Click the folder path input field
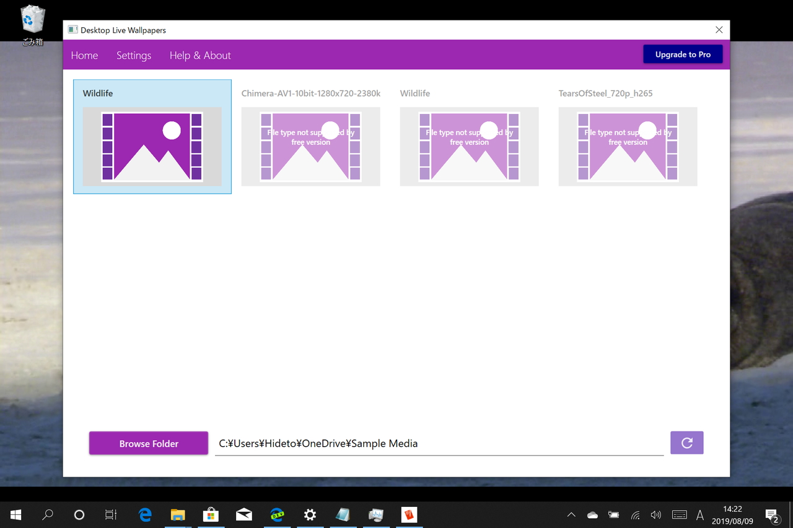The width and height of the screenshot is (793, 528). [439, 444]
